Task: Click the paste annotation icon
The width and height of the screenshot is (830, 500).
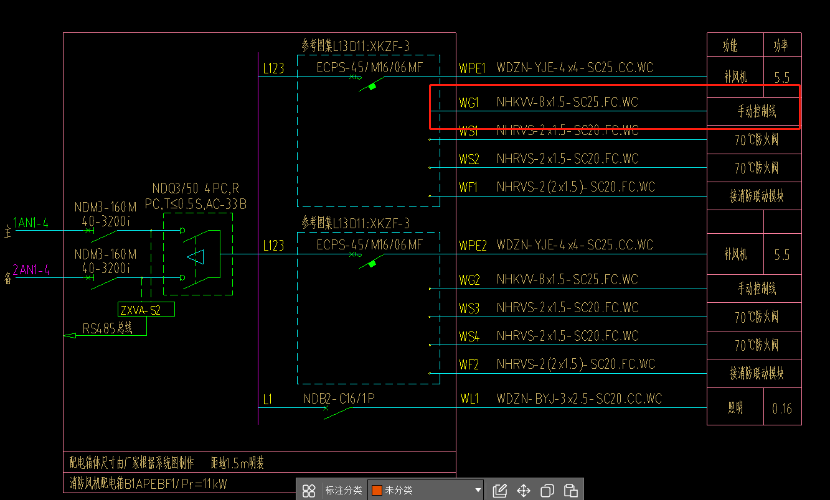Action: point(570,491)
